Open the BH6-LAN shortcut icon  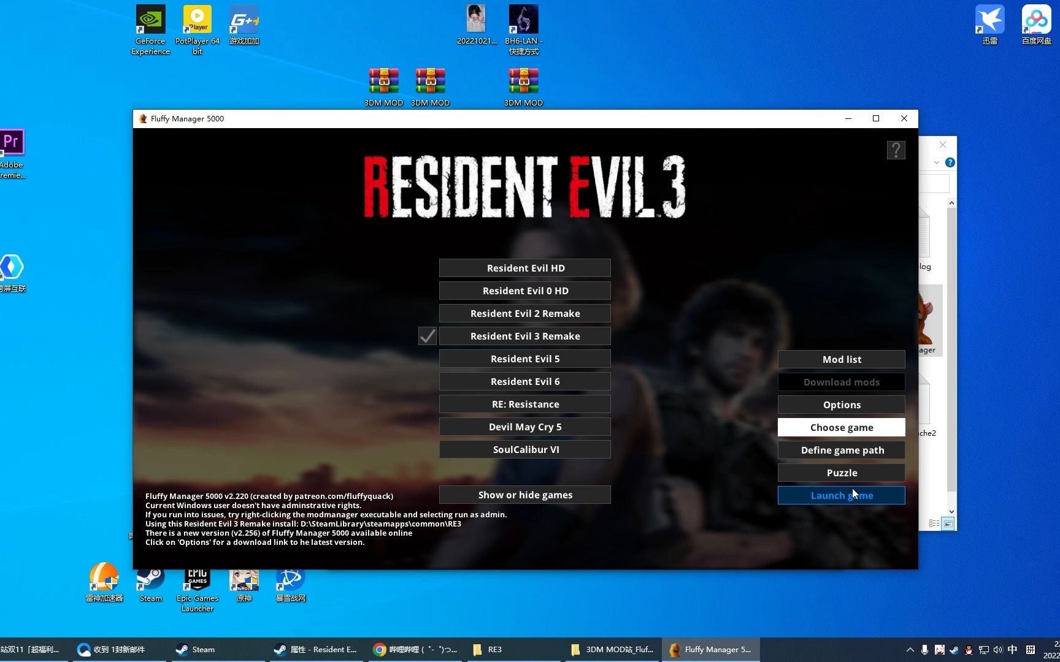coord(523,29)
